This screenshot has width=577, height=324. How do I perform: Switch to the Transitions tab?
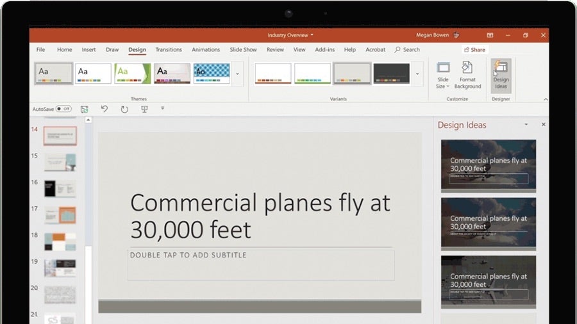click(x=169, y=49)
